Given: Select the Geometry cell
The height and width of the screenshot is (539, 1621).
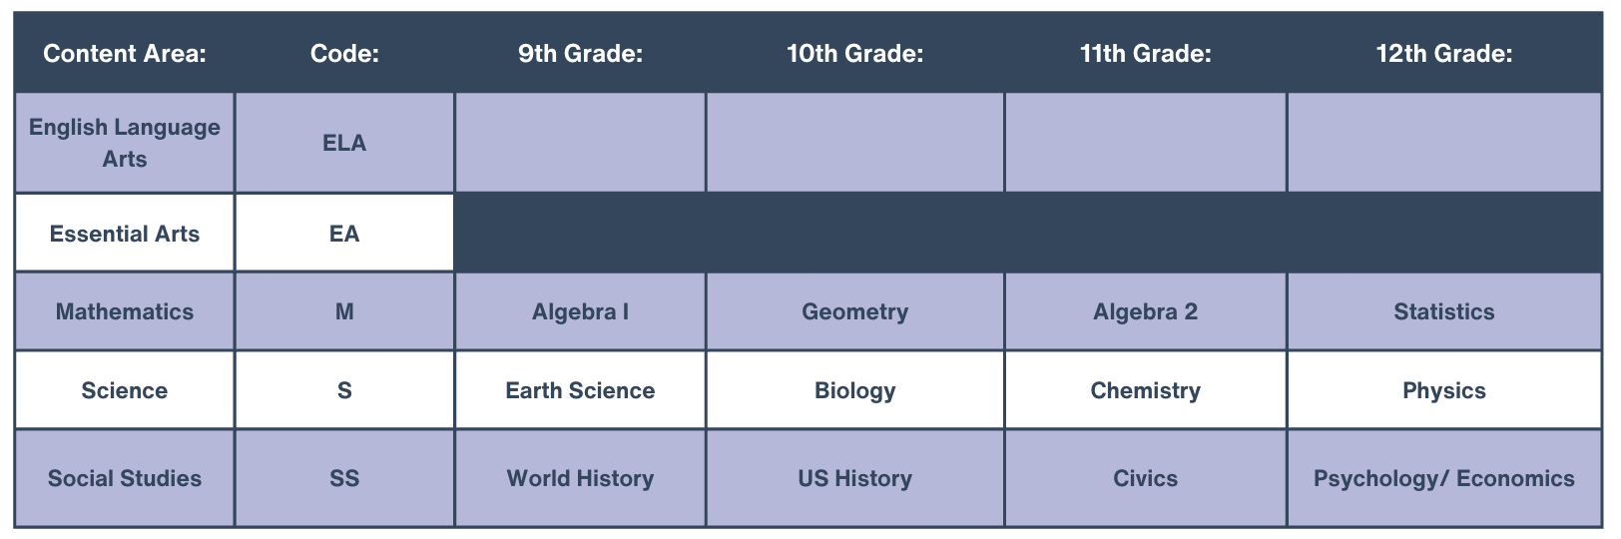Looking at the screenshot, I should click(x=854, y=311).
